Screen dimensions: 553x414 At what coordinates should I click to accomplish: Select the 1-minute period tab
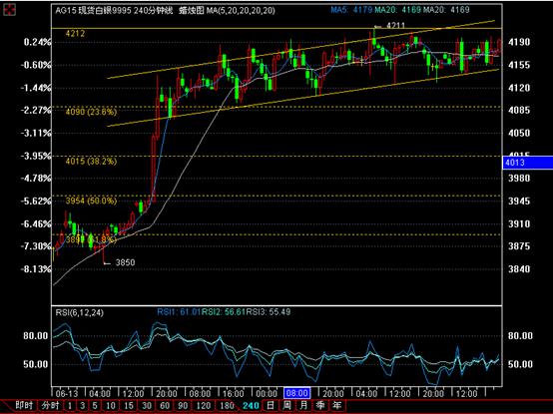(x=70, y=406)
